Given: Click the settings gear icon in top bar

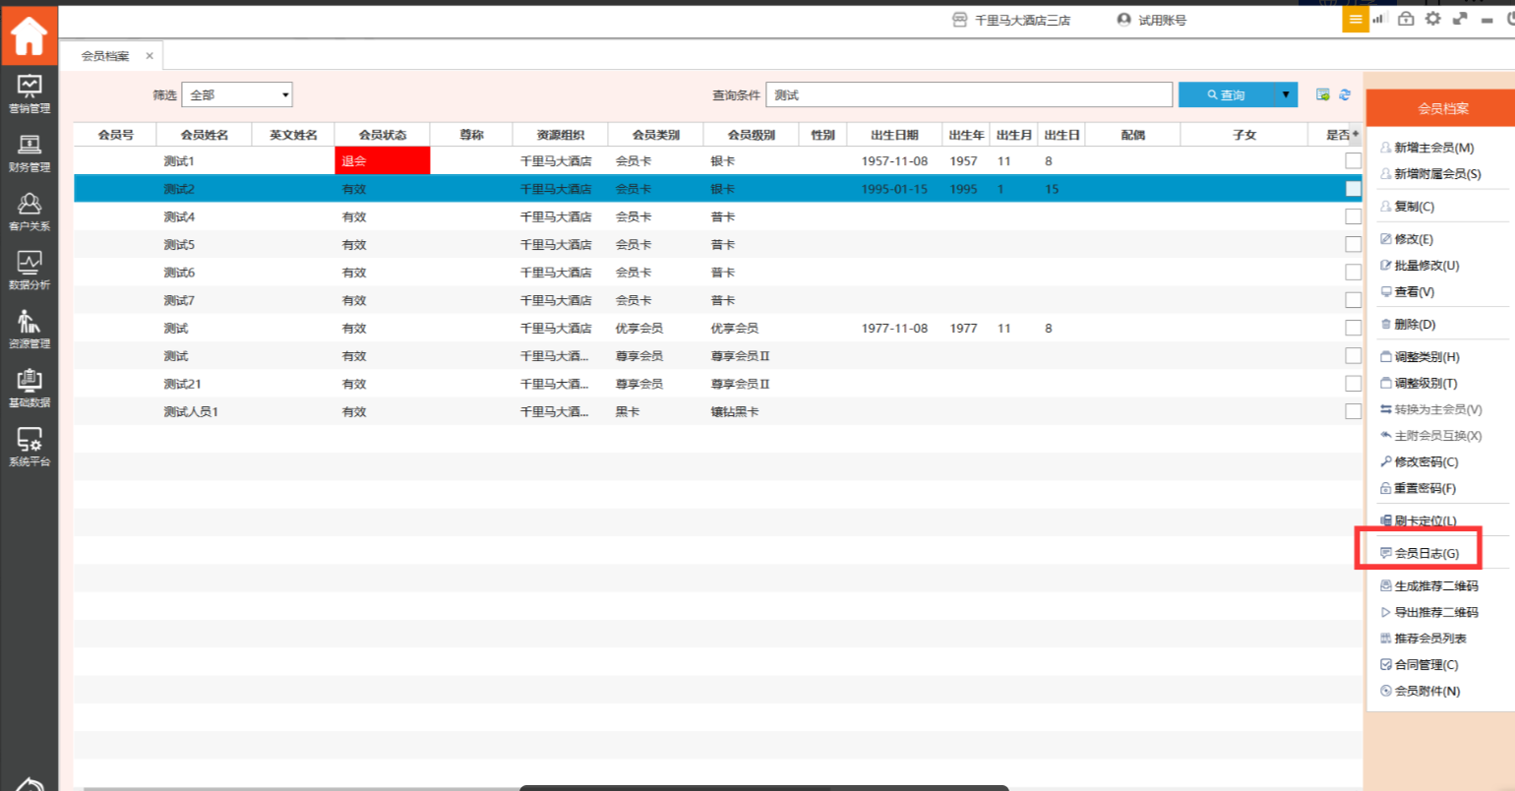Looking at the screenshot, I should pos(1433,19).
